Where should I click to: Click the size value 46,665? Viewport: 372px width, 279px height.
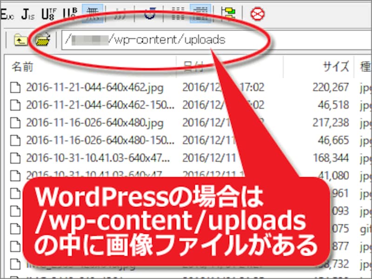tap(333, 140)
